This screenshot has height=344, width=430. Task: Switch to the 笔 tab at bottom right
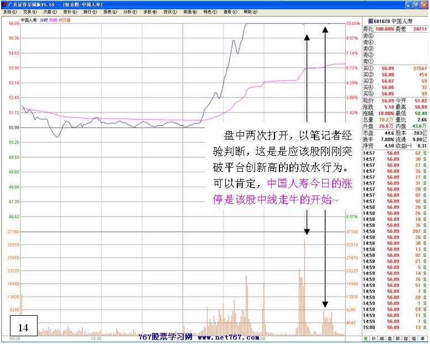tap(366, 339)
